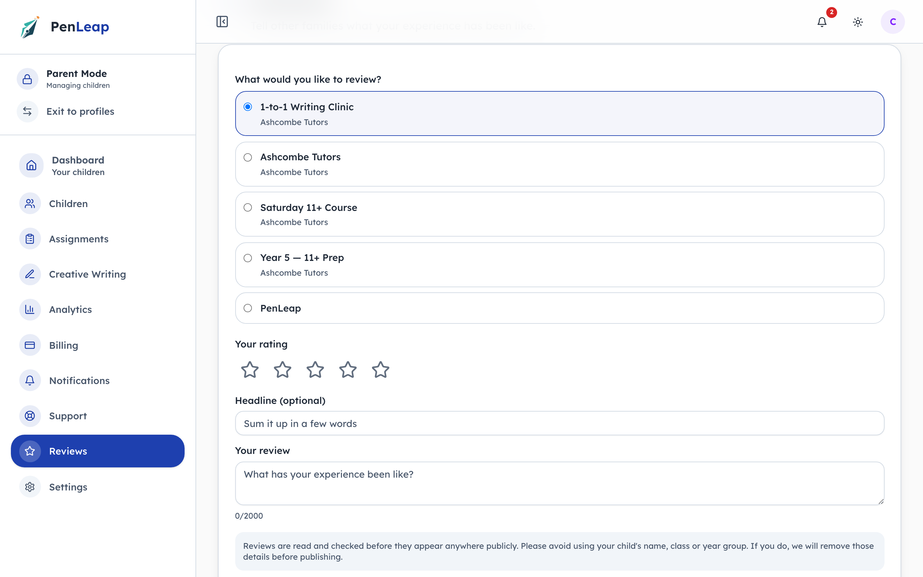Select the 1-to-1 Writing Clinic radio button
This screenshot has width=923, height=577.
click(248, 107)
